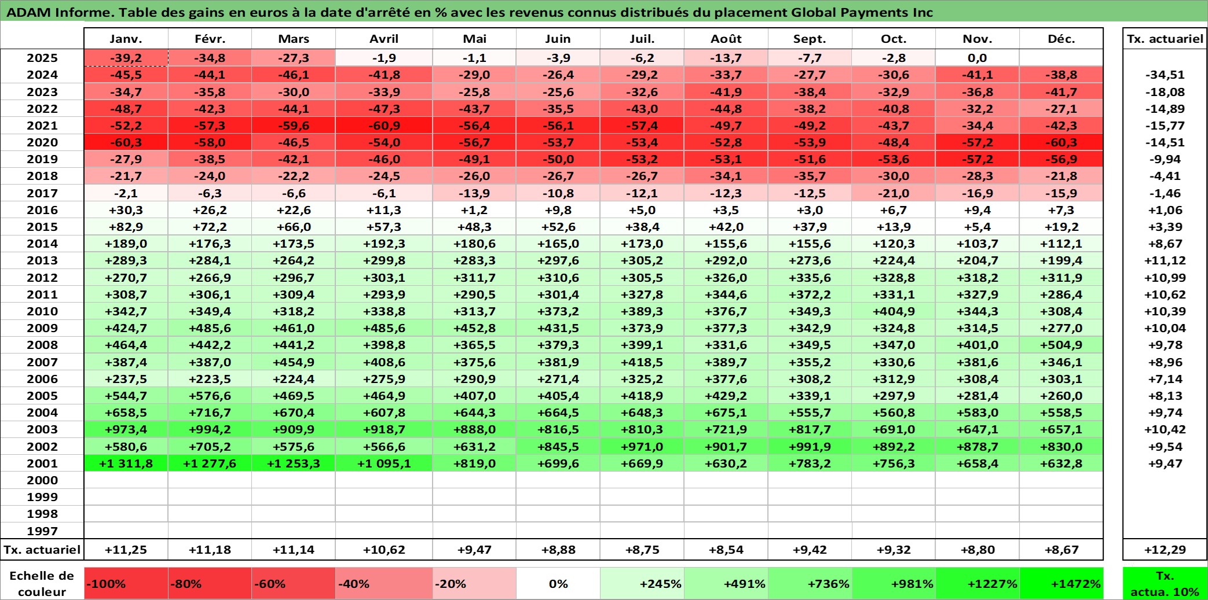This screenshot has height=600, width=1208.
Task: Click the cell showing -2,1
Action: [x=126, y=193]
